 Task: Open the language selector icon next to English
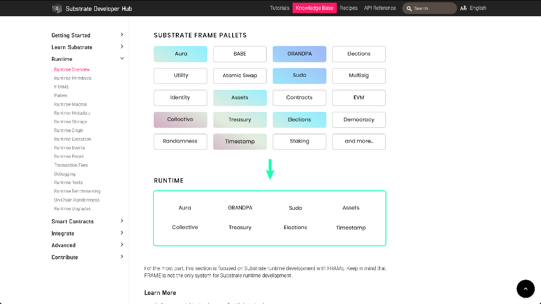click(463, 8)
